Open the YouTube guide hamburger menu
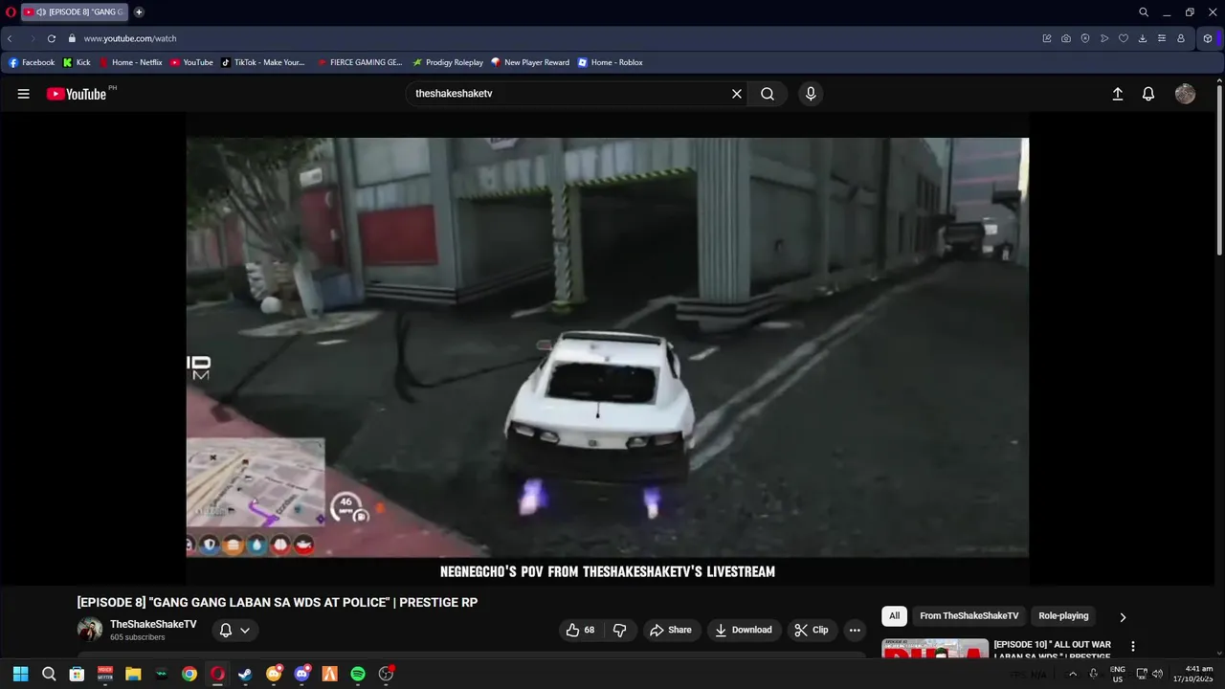Image resolution: width=1225 pixels, height=689 pixels. coord(24,94)
